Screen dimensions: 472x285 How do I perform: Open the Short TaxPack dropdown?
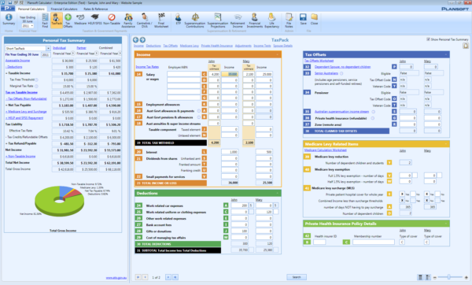point(48,49)
